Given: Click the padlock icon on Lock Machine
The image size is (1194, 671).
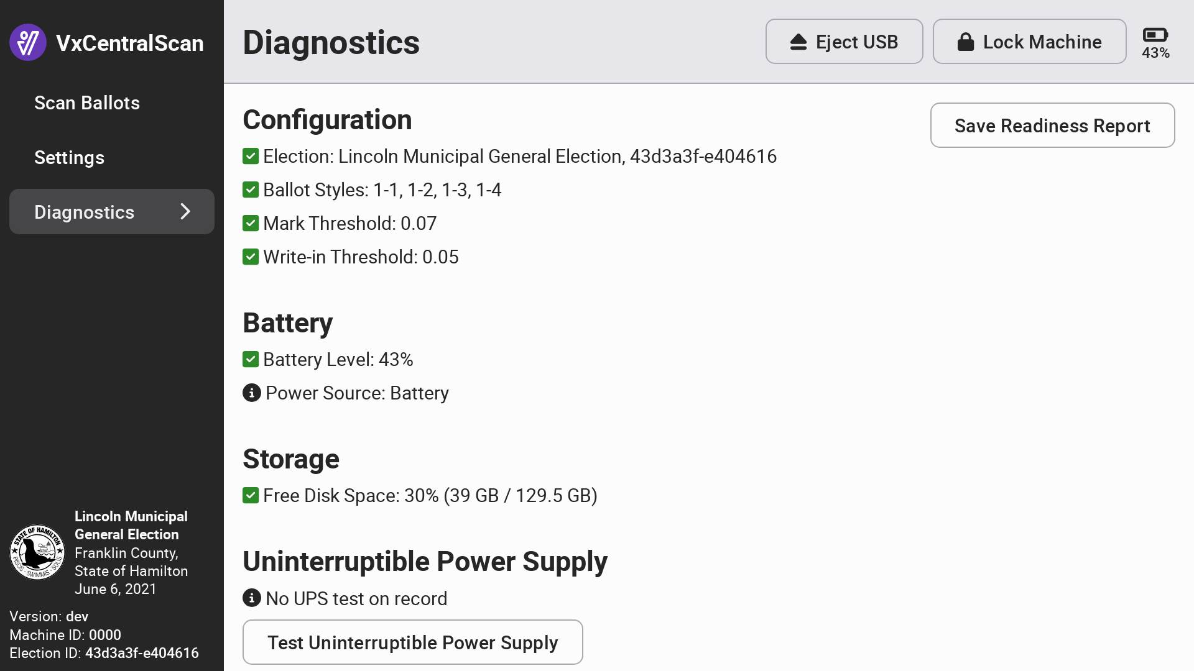Looking at the screenshot, I should [965, 42].
